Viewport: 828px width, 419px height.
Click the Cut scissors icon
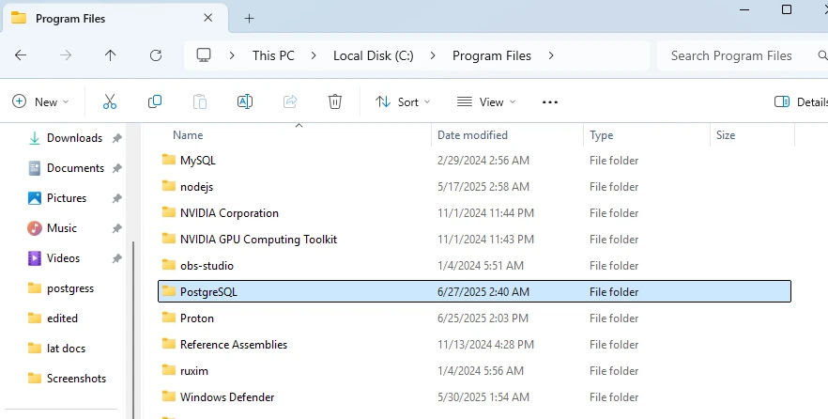pos(110,101)
